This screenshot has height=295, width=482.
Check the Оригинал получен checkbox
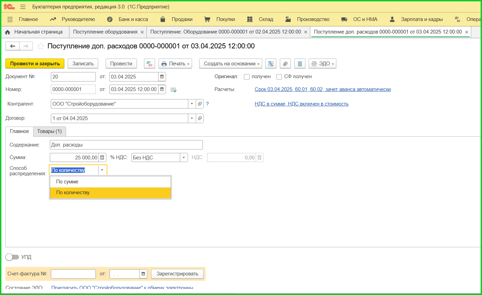(x=247, y=77)
